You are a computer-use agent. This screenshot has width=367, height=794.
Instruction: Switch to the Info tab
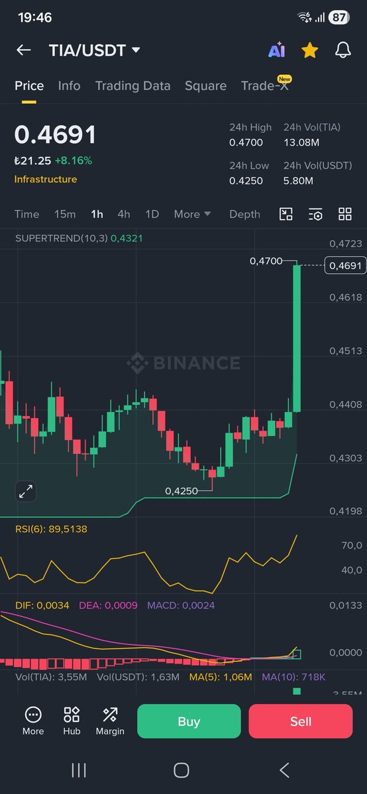[69, 86]
